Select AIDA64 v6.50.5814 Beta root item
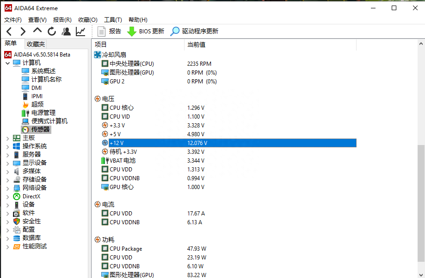This screenshot has height=278, width=425. [x=37, y=55]
